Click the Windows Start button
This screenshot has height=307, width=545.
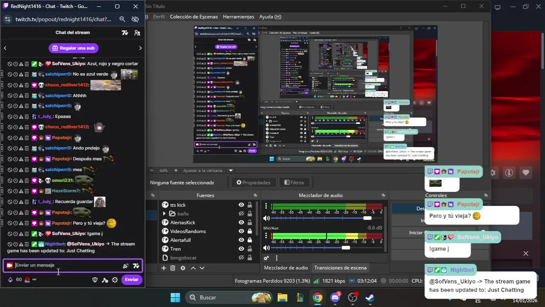coord(175,297)
